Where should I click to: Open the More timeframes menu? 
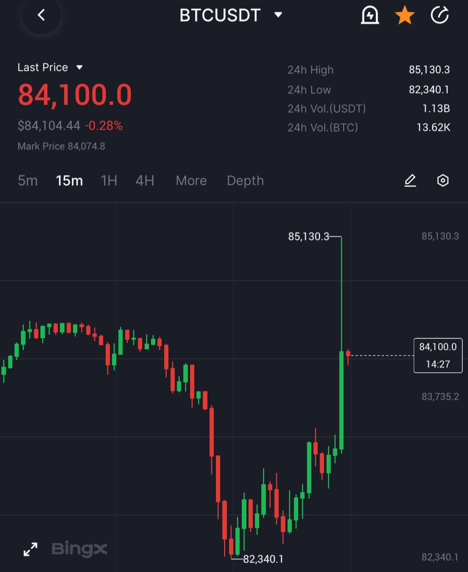(191, 181)
